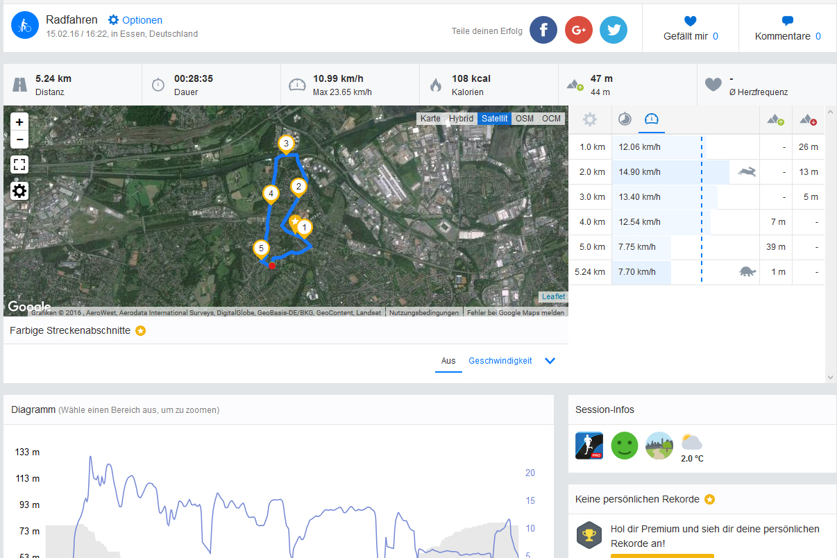Image resolution: width=837 pixels, height=558 pixels.
Task: Switch map layer to Hybrid
Action: click(x=461, y=119)
